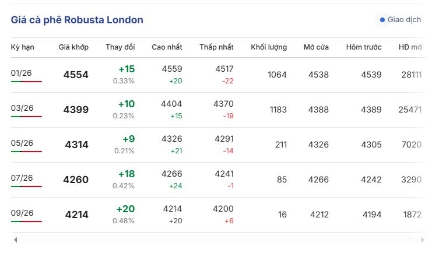Click the blue Giao dịch status dot
432x253 pixels.
tap(382, 20)
